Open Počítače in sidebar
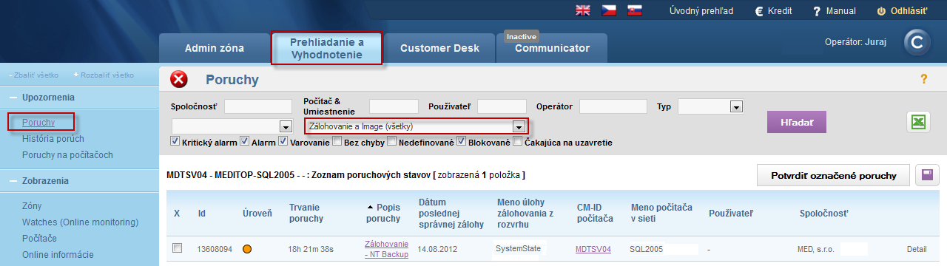947x266 pixels. pos(39,239)
